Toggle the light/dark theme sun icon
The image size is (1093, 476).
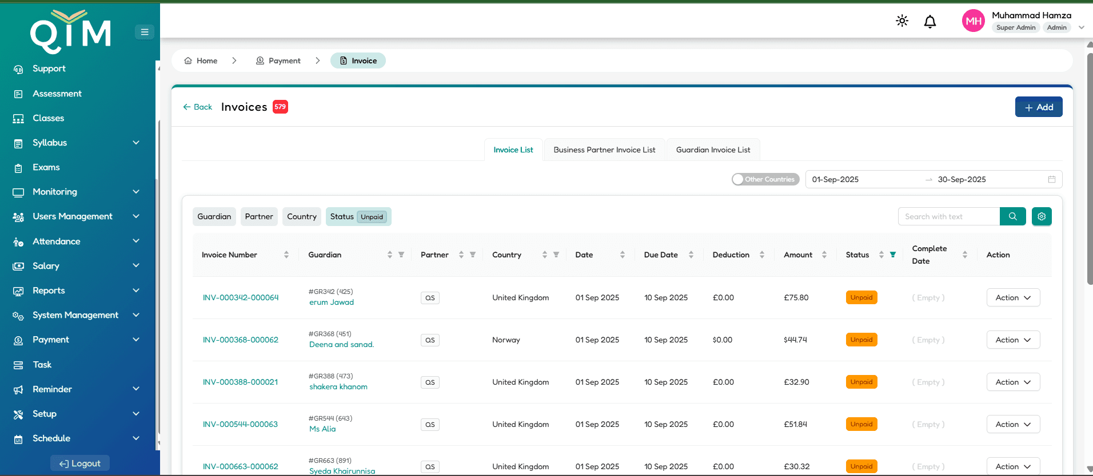pyautogui.click(x=902, y=21)
